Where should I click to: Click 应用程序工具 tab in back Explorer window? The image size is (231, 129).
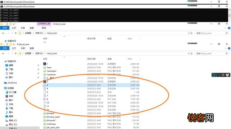pyautogui.click(x=44, y=24)
